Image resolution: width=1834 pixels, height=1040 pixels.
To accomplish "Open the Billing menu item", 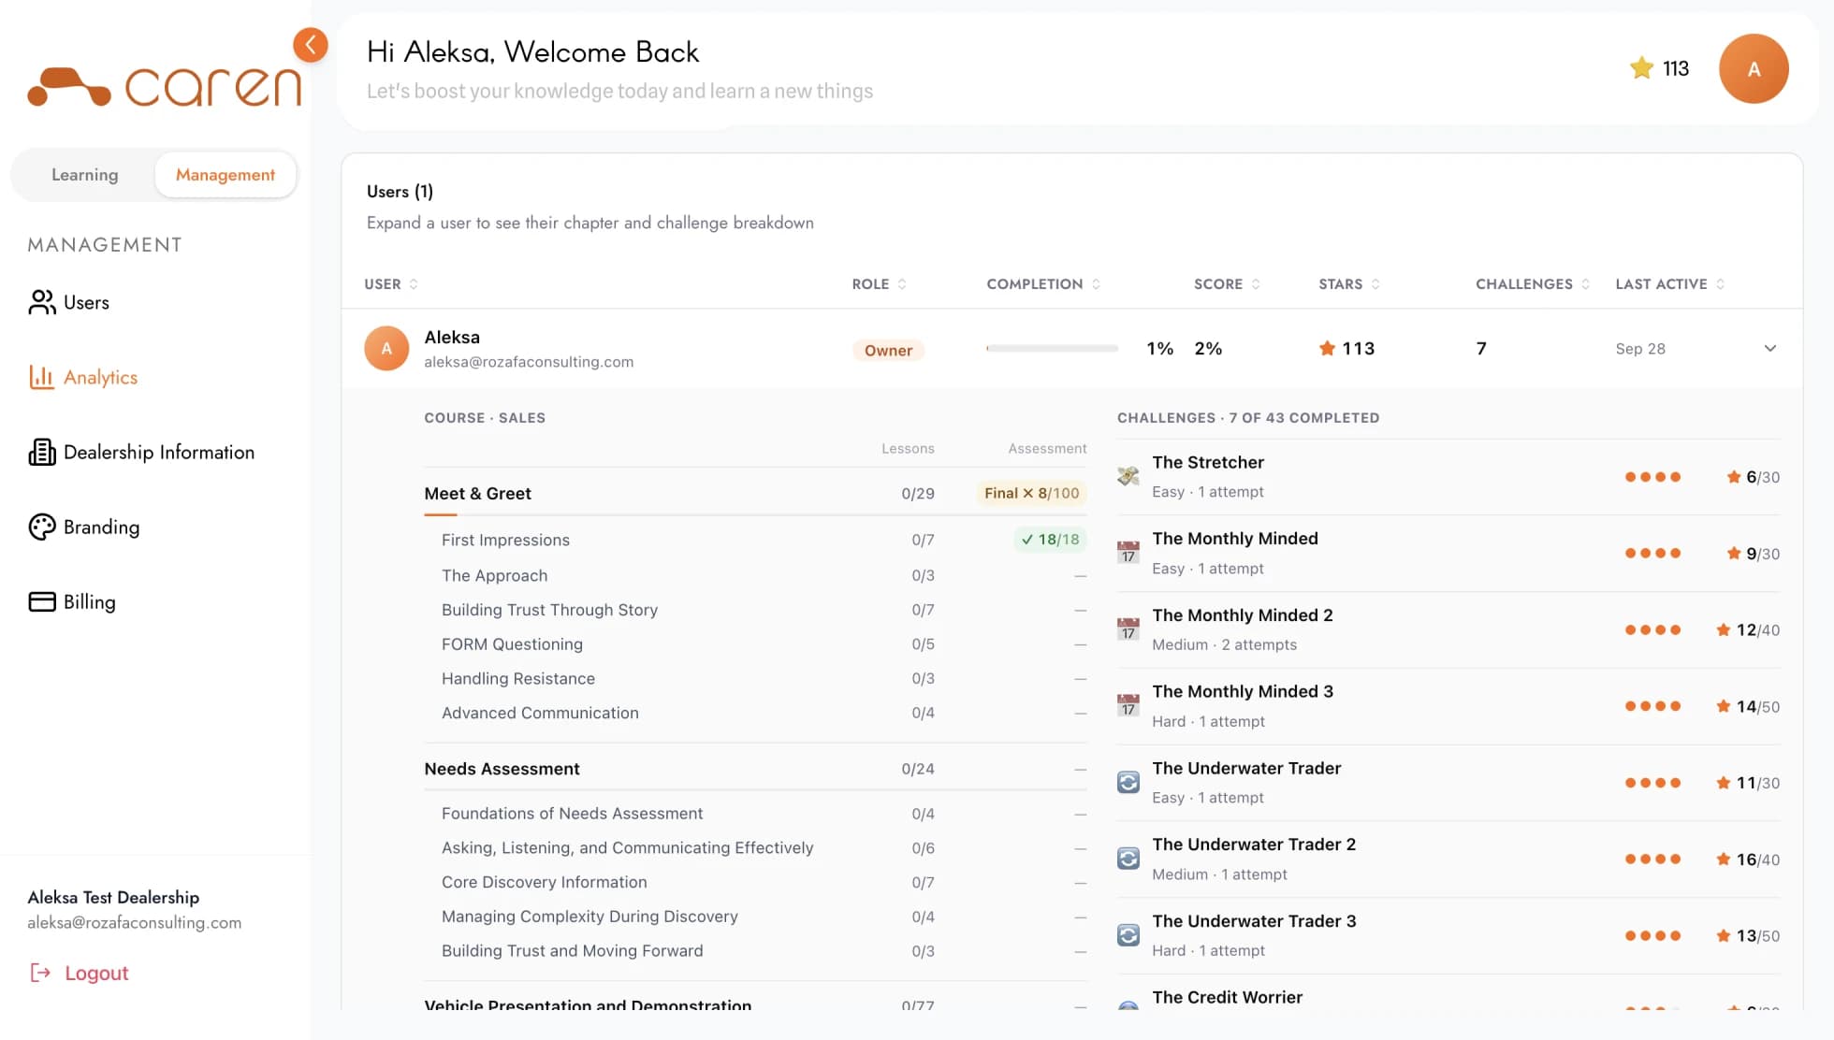I will [x=72, y=601].
